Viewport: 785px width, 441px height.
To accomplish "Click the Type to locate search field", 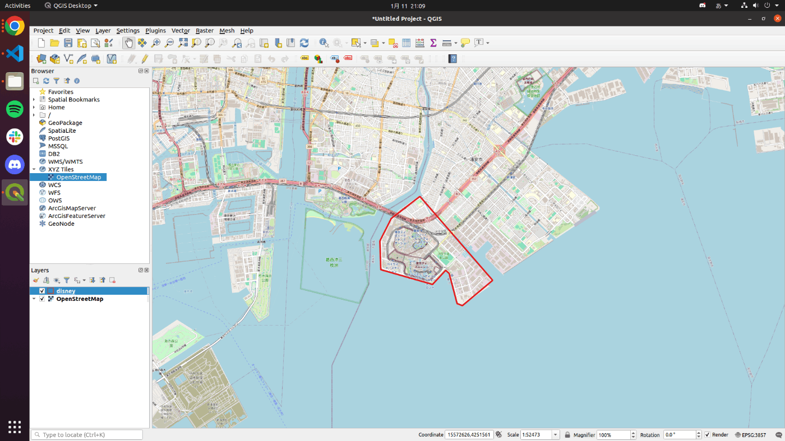I will 87,435.
